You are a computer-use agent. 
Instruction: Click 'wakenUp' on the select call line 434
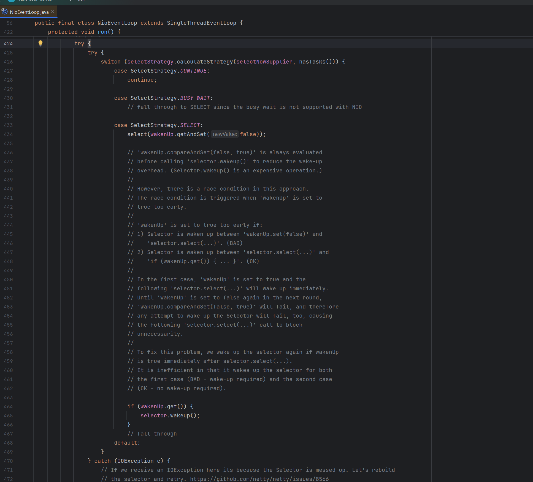point(162,134)
